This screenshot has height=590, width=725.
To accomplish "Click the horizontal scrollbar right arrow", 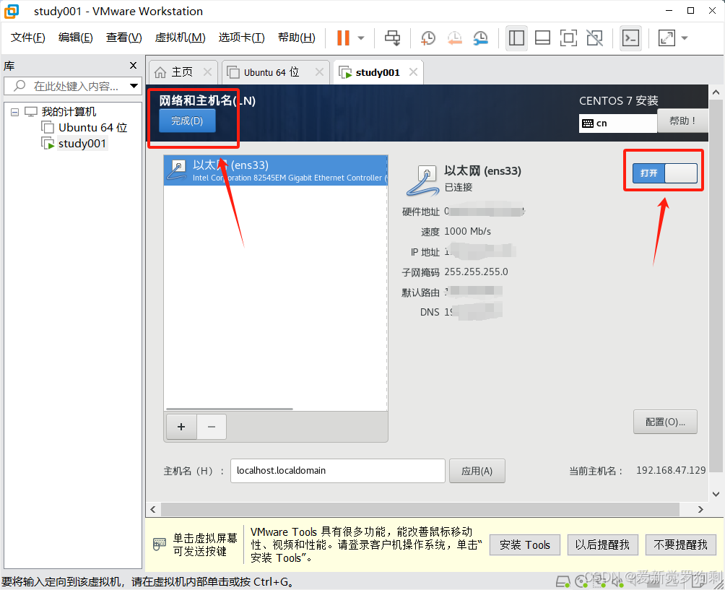I will coord(700,509).
